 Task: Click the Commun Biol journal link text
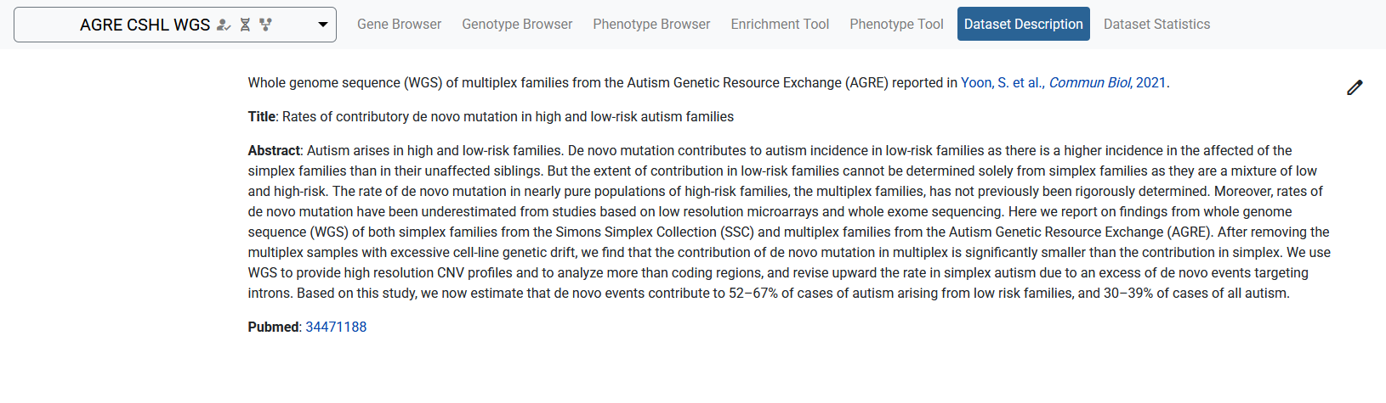(x=1089, y=82)
